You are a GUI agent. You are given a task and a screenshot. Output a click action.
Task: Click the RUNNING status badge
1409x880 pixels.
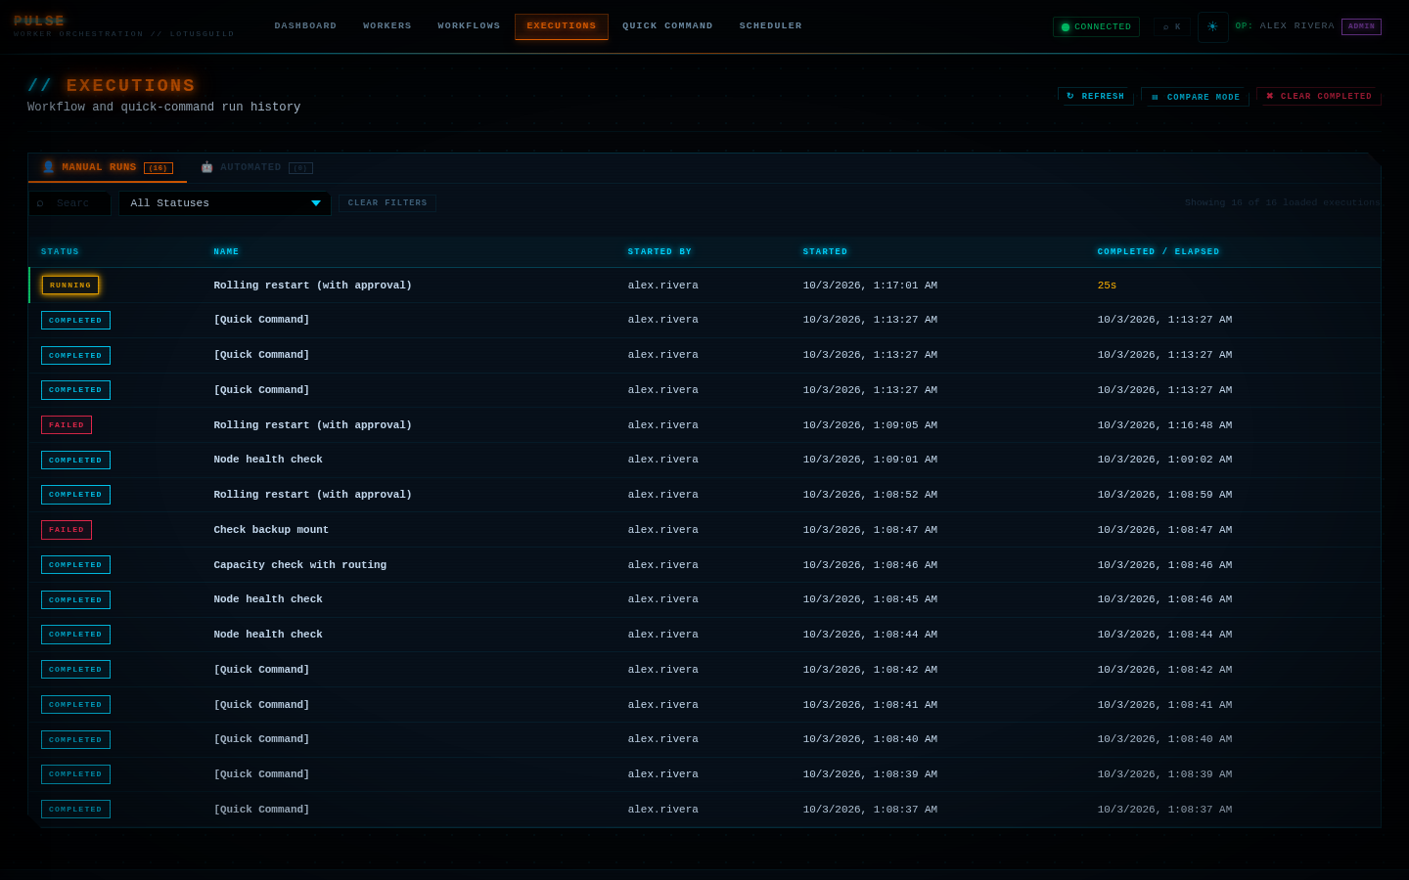pos(70,286)
